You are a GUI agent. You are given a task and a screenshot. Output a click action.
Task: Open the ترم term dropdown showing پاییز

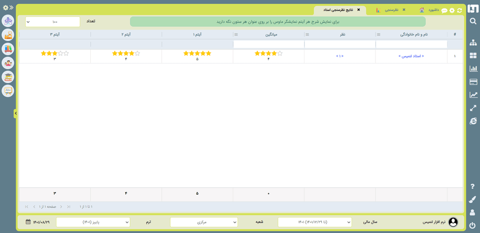point(93,222)
